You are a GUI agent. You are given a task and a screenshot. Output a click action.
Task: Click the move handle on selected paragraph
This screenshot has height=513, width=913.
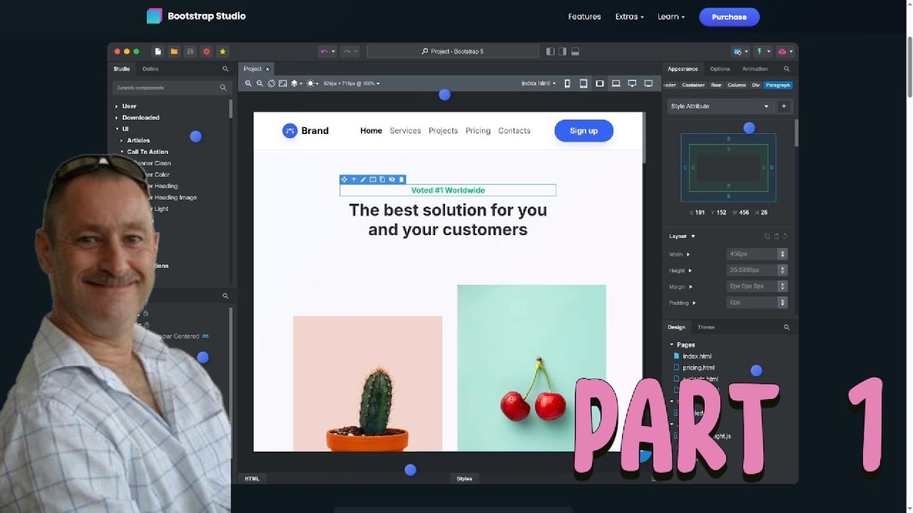tap(345, 180)
